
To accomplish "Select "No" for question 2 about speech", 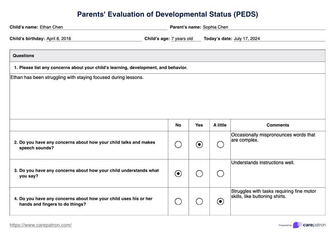I will (178, 145).
